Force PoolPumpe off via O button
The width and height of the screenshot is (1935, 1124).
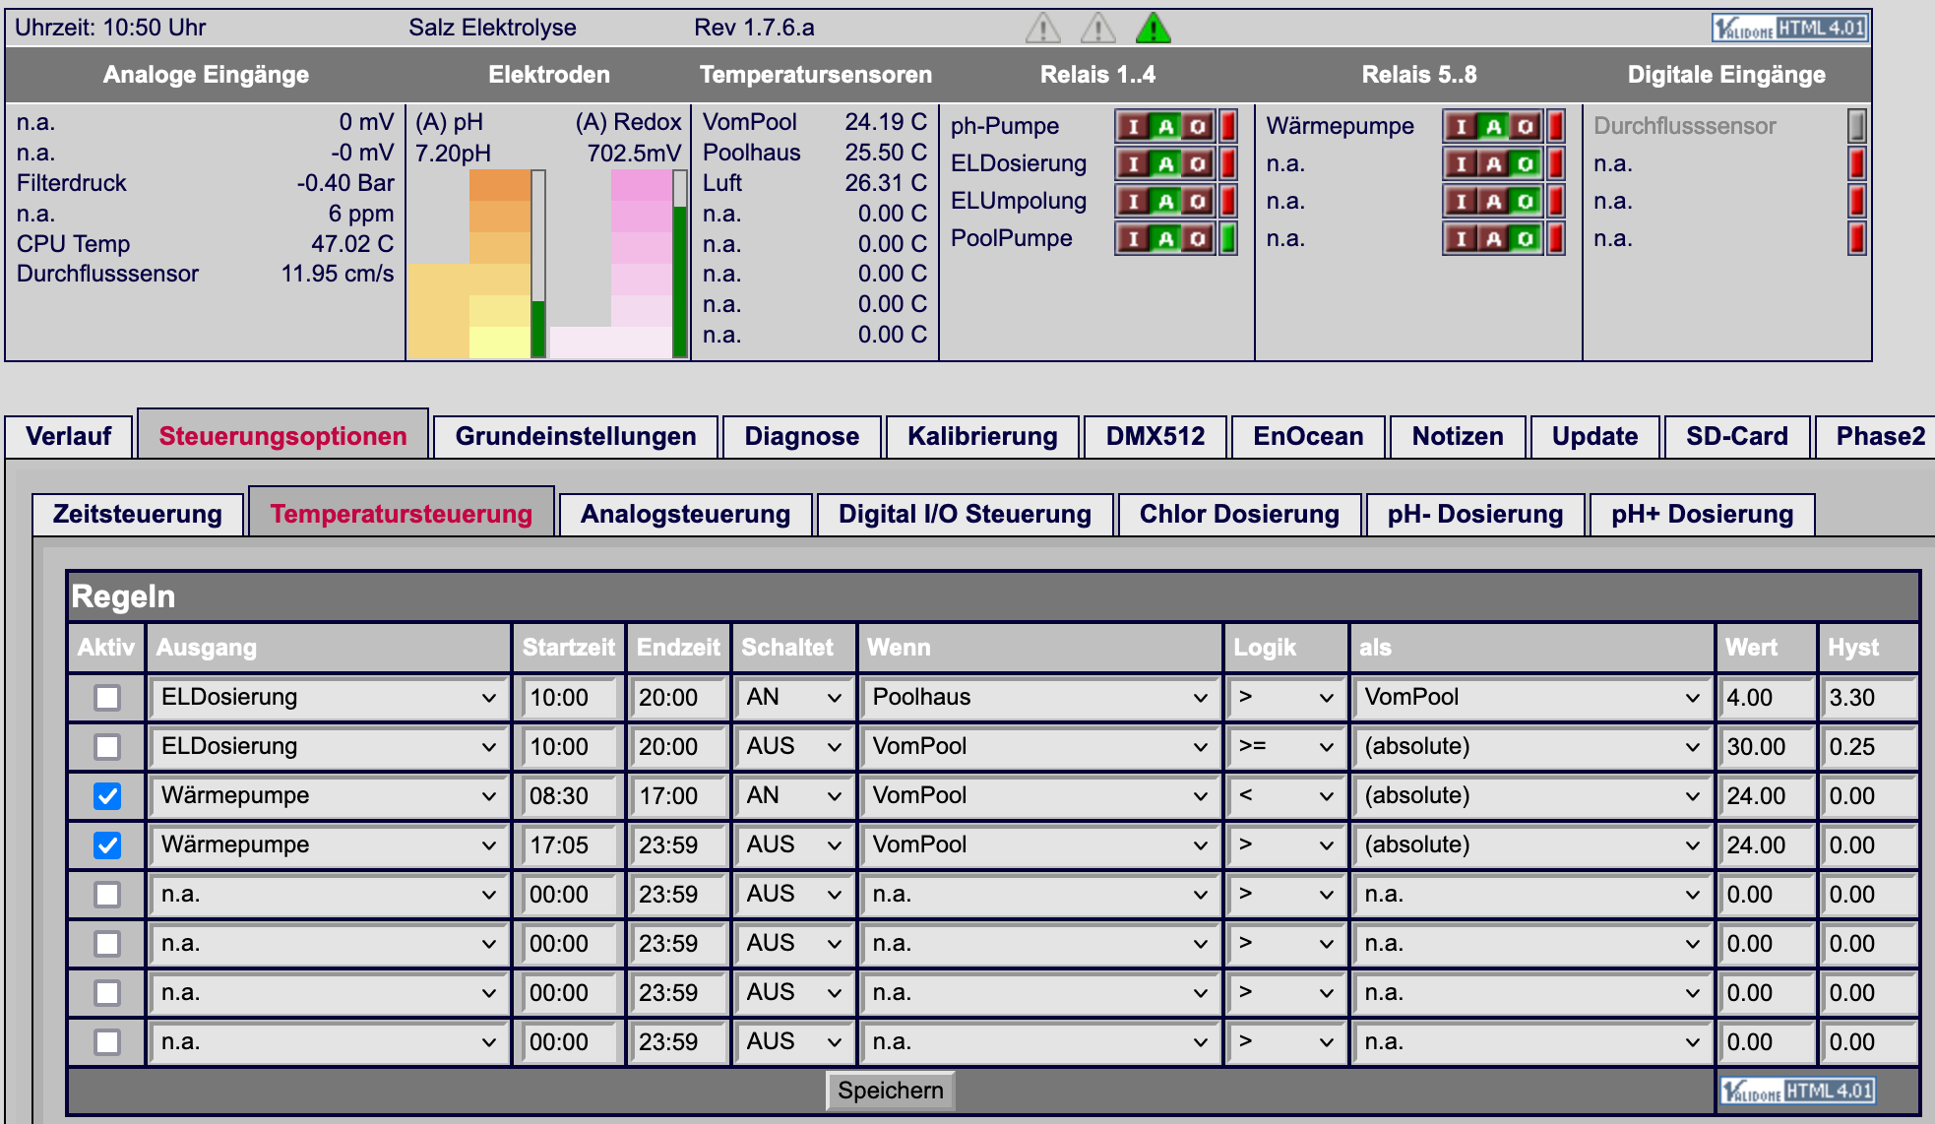click(1197, 238)
